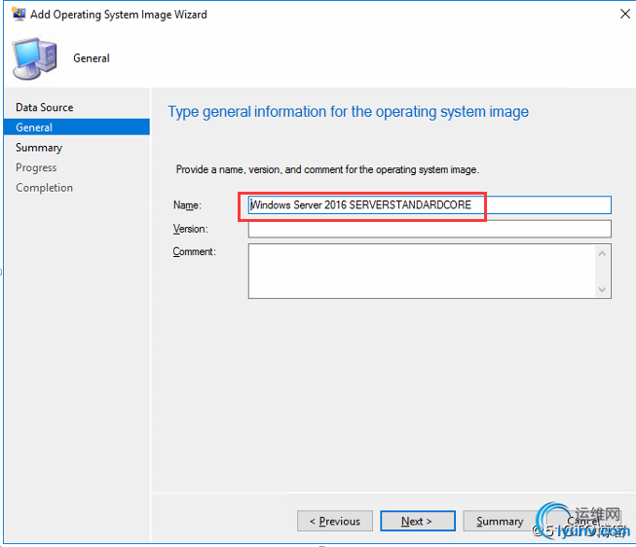Click the Comment: field label
The width and height of the screenshot is (636, 547).
194,252
